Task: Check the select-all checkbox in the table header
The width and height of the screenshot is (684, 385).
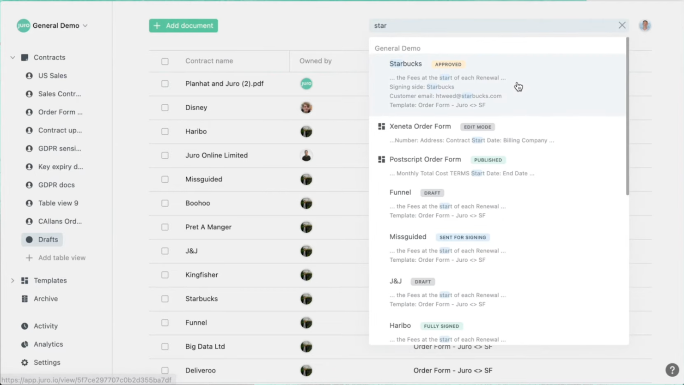Action: (165, 61)
